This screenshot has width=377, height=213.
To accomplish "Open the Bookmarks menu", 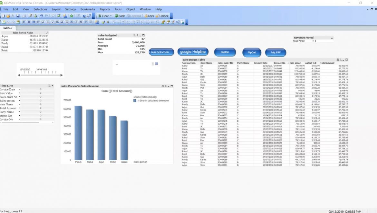I will 88,9.
